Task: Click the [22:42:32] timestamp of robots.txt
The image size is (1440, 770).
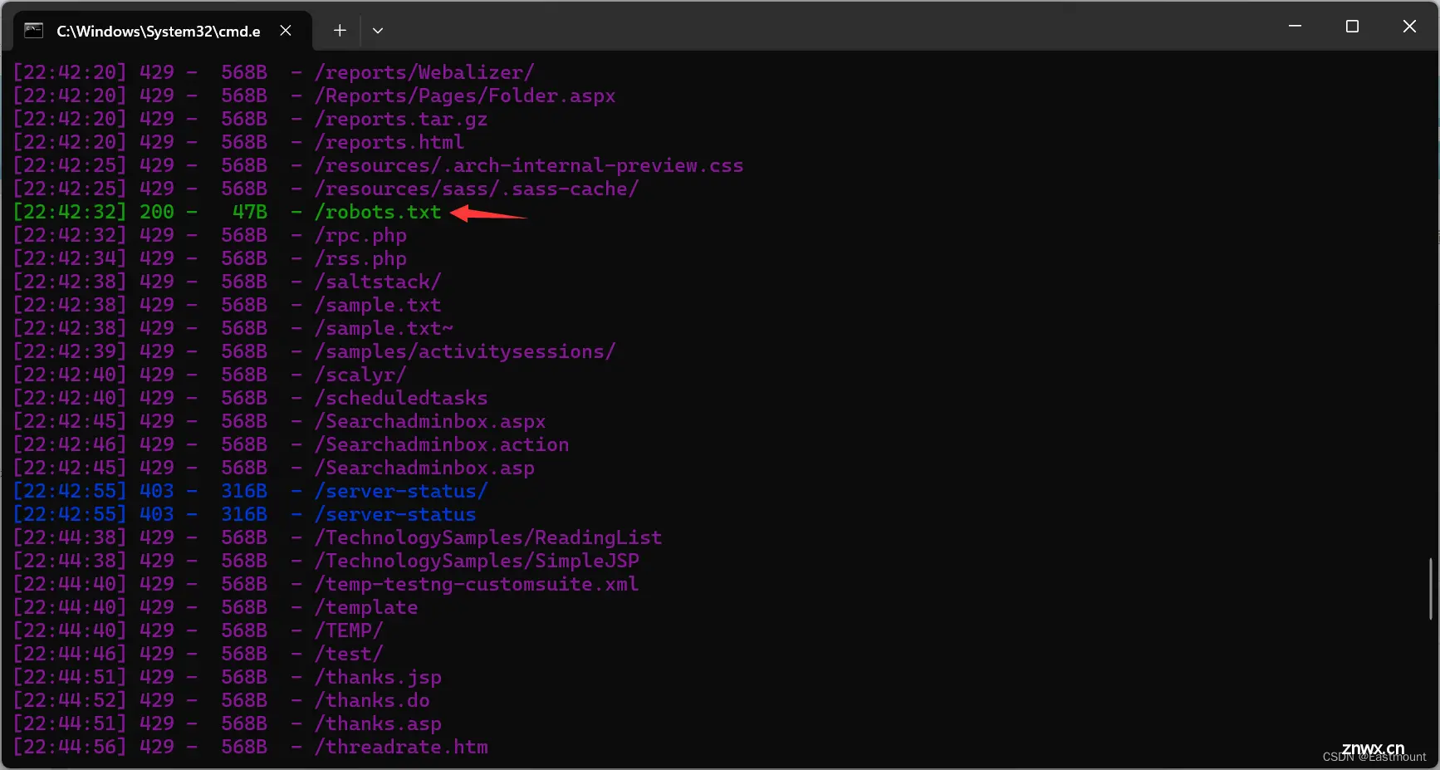Action: point(70,213)
